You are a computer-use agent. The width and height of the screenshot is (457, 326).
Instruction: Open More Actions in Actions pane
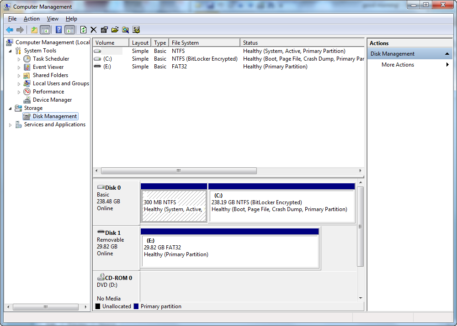[398, 65]
